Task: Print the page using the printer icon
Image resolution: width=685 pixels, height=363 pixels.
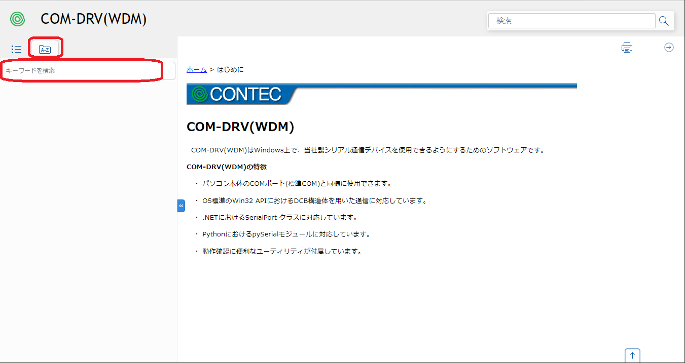Action: point(627,48)
